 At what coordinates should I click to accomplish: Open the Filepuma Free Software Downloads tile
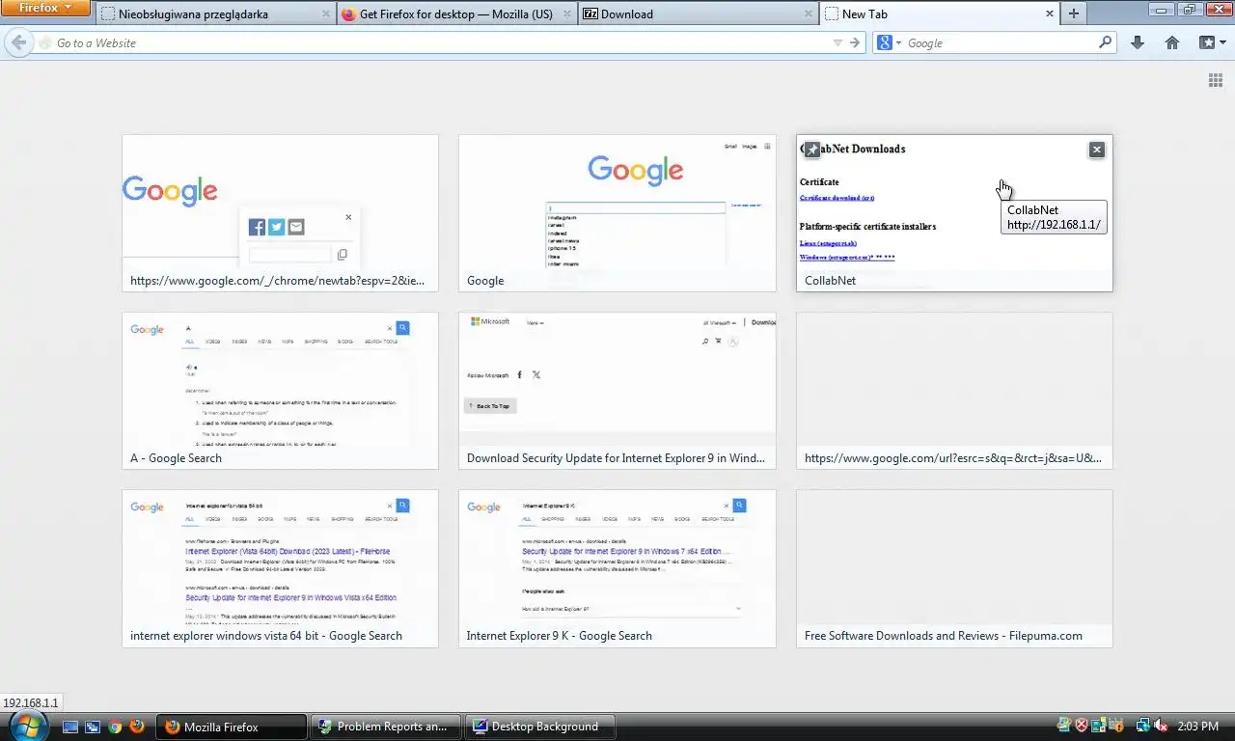tap(954, 568)
